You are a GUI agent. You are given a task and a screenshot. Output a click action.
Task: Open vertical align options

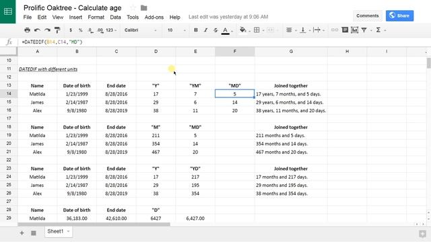pos(303,30)
